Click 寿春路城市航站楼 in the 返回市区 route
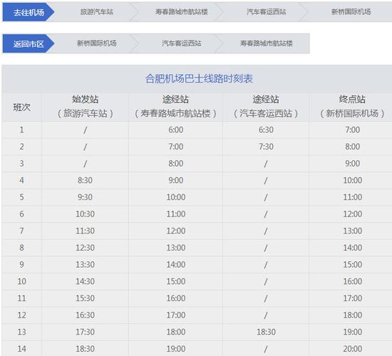Image resolution: width=392 pixels, height=356 pixels. 267,43
